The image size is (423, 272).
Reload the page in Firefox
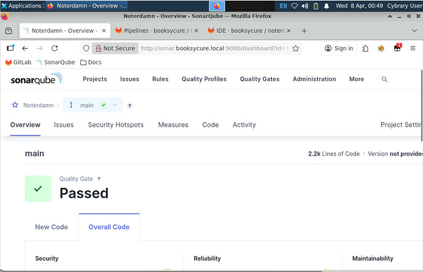click(x=55, y=48)
